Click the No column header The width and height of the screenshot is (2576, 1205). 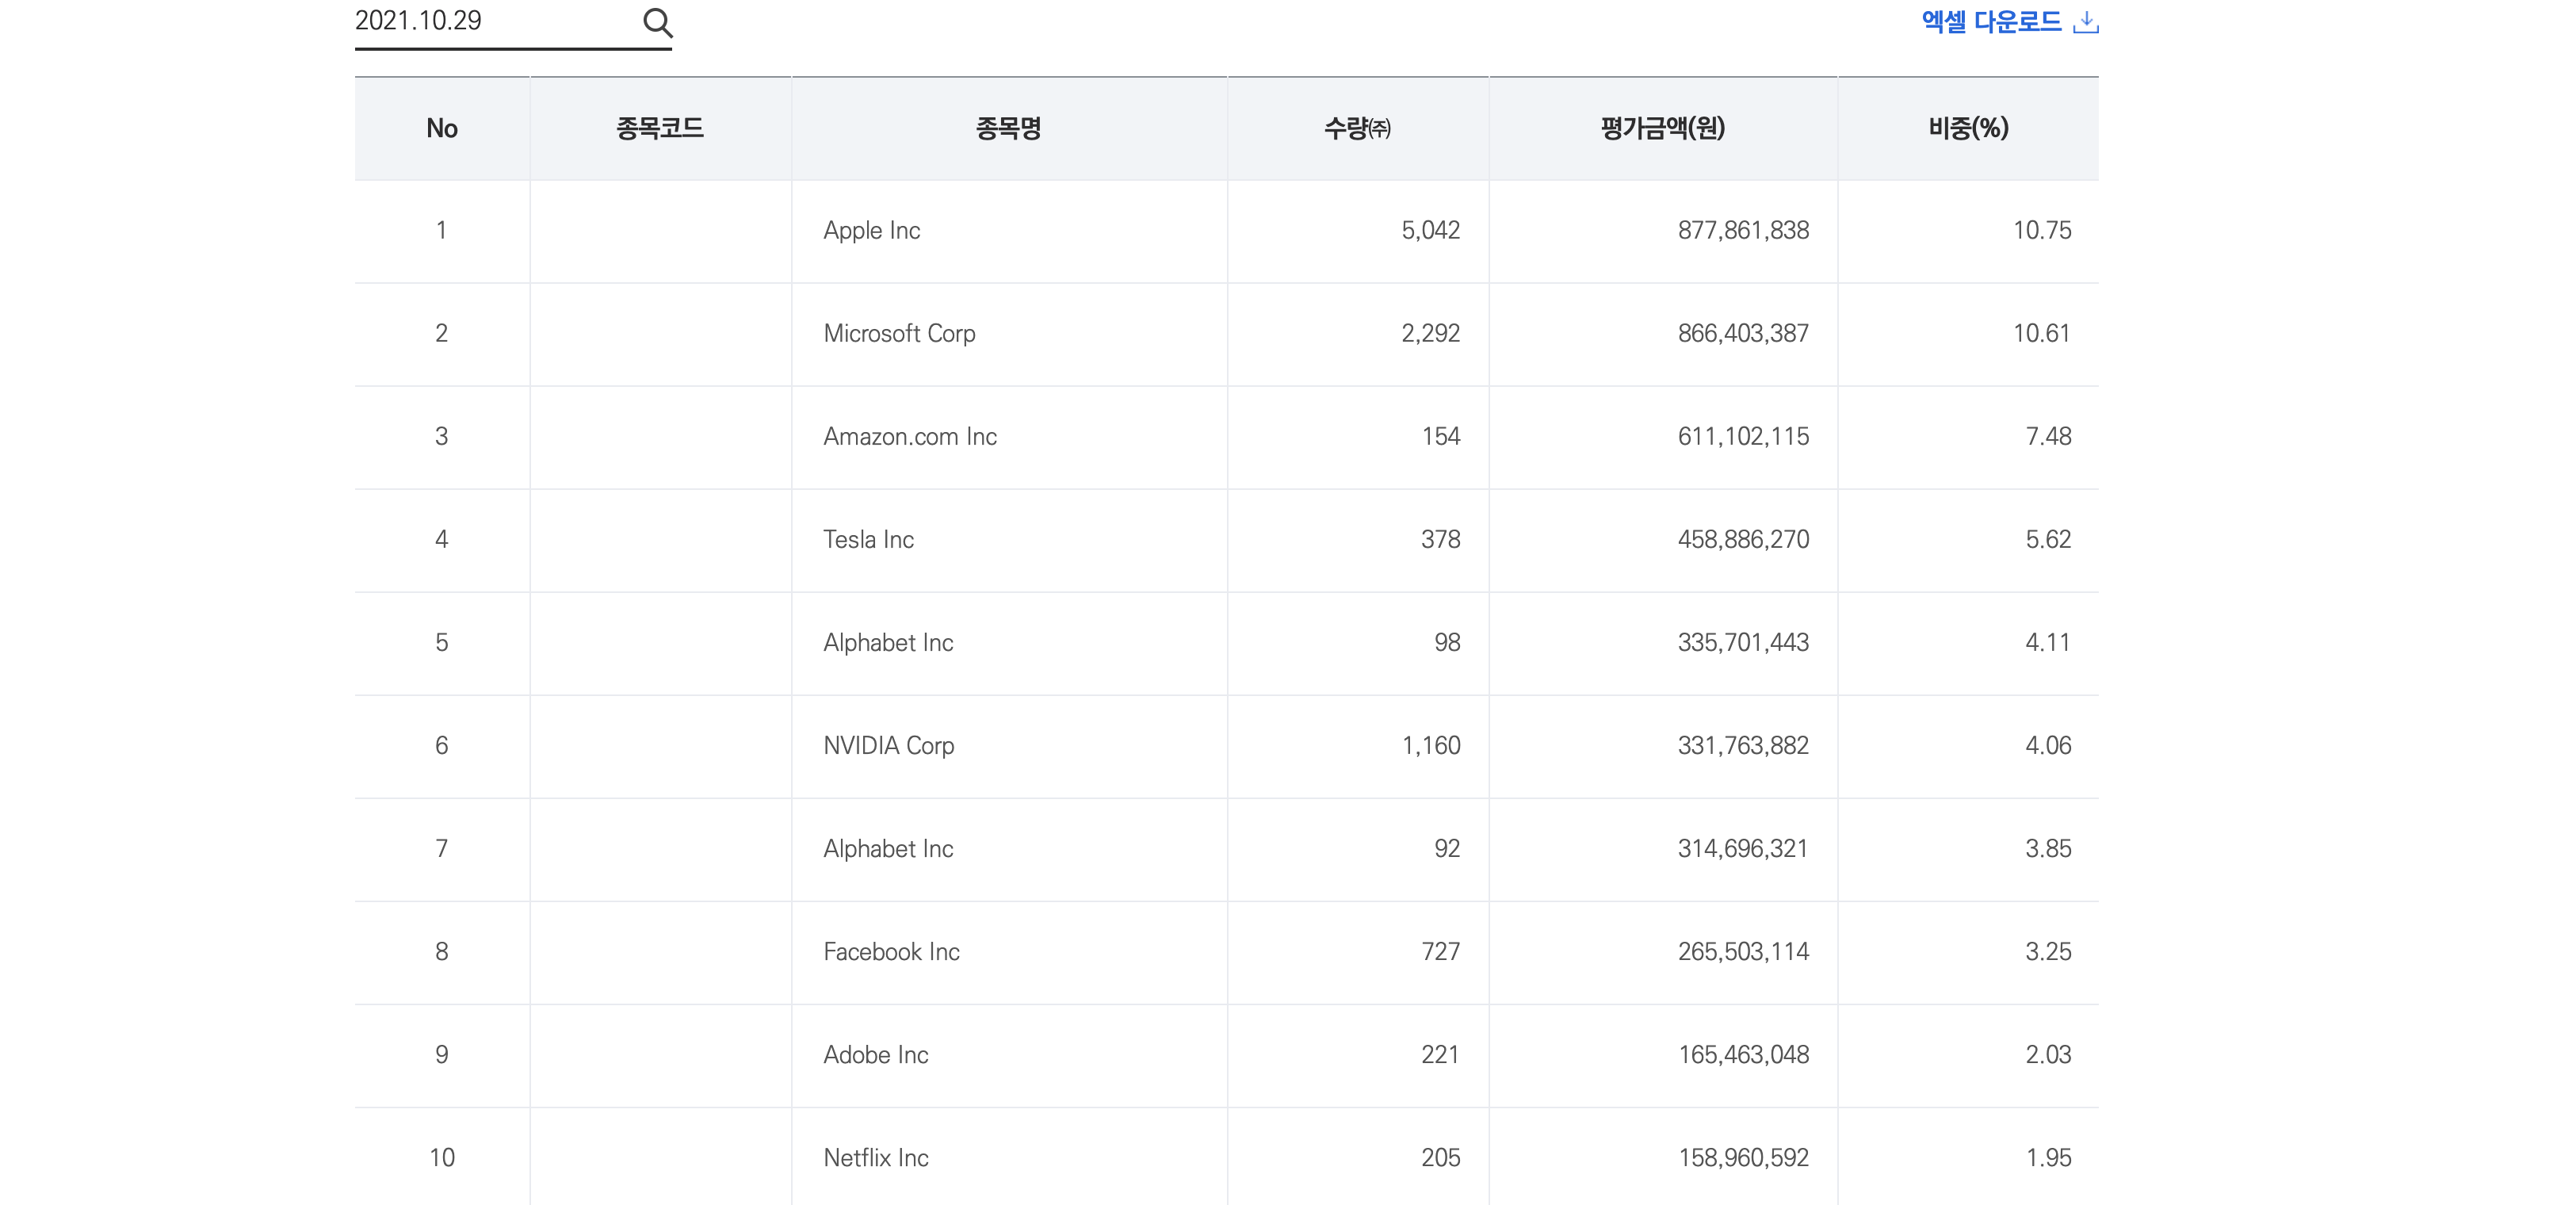(441, 128)
